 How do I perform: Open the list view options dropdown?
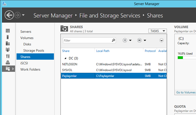coord(127,40)
